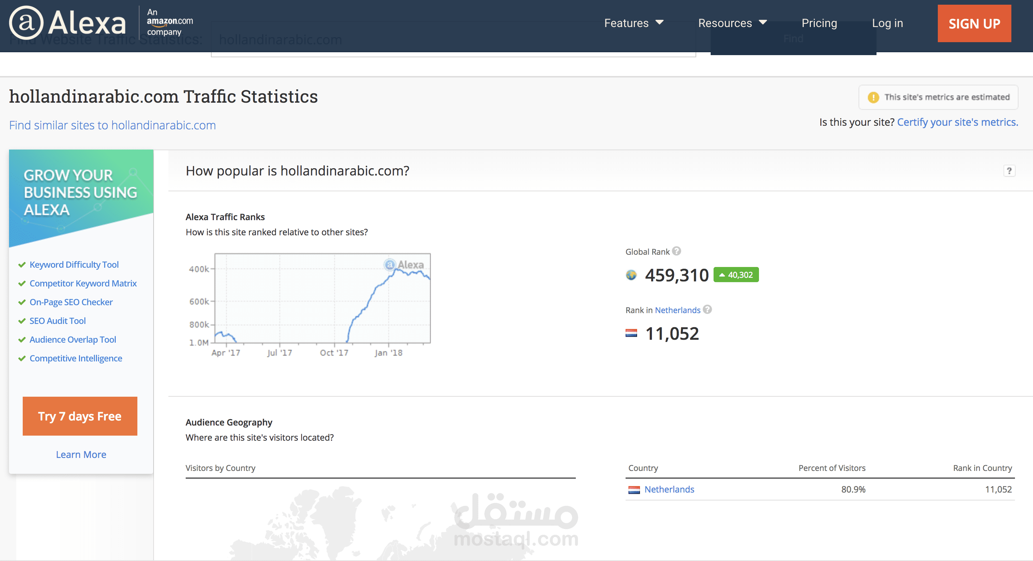Click the global rank value 459,310
Viewport: 1033px width, 561px height.
(676, 275)
